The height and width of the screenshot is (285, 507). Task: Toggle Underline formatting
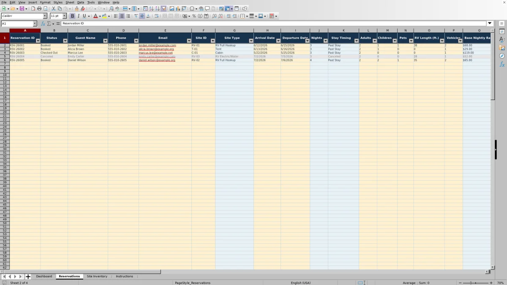84,16
